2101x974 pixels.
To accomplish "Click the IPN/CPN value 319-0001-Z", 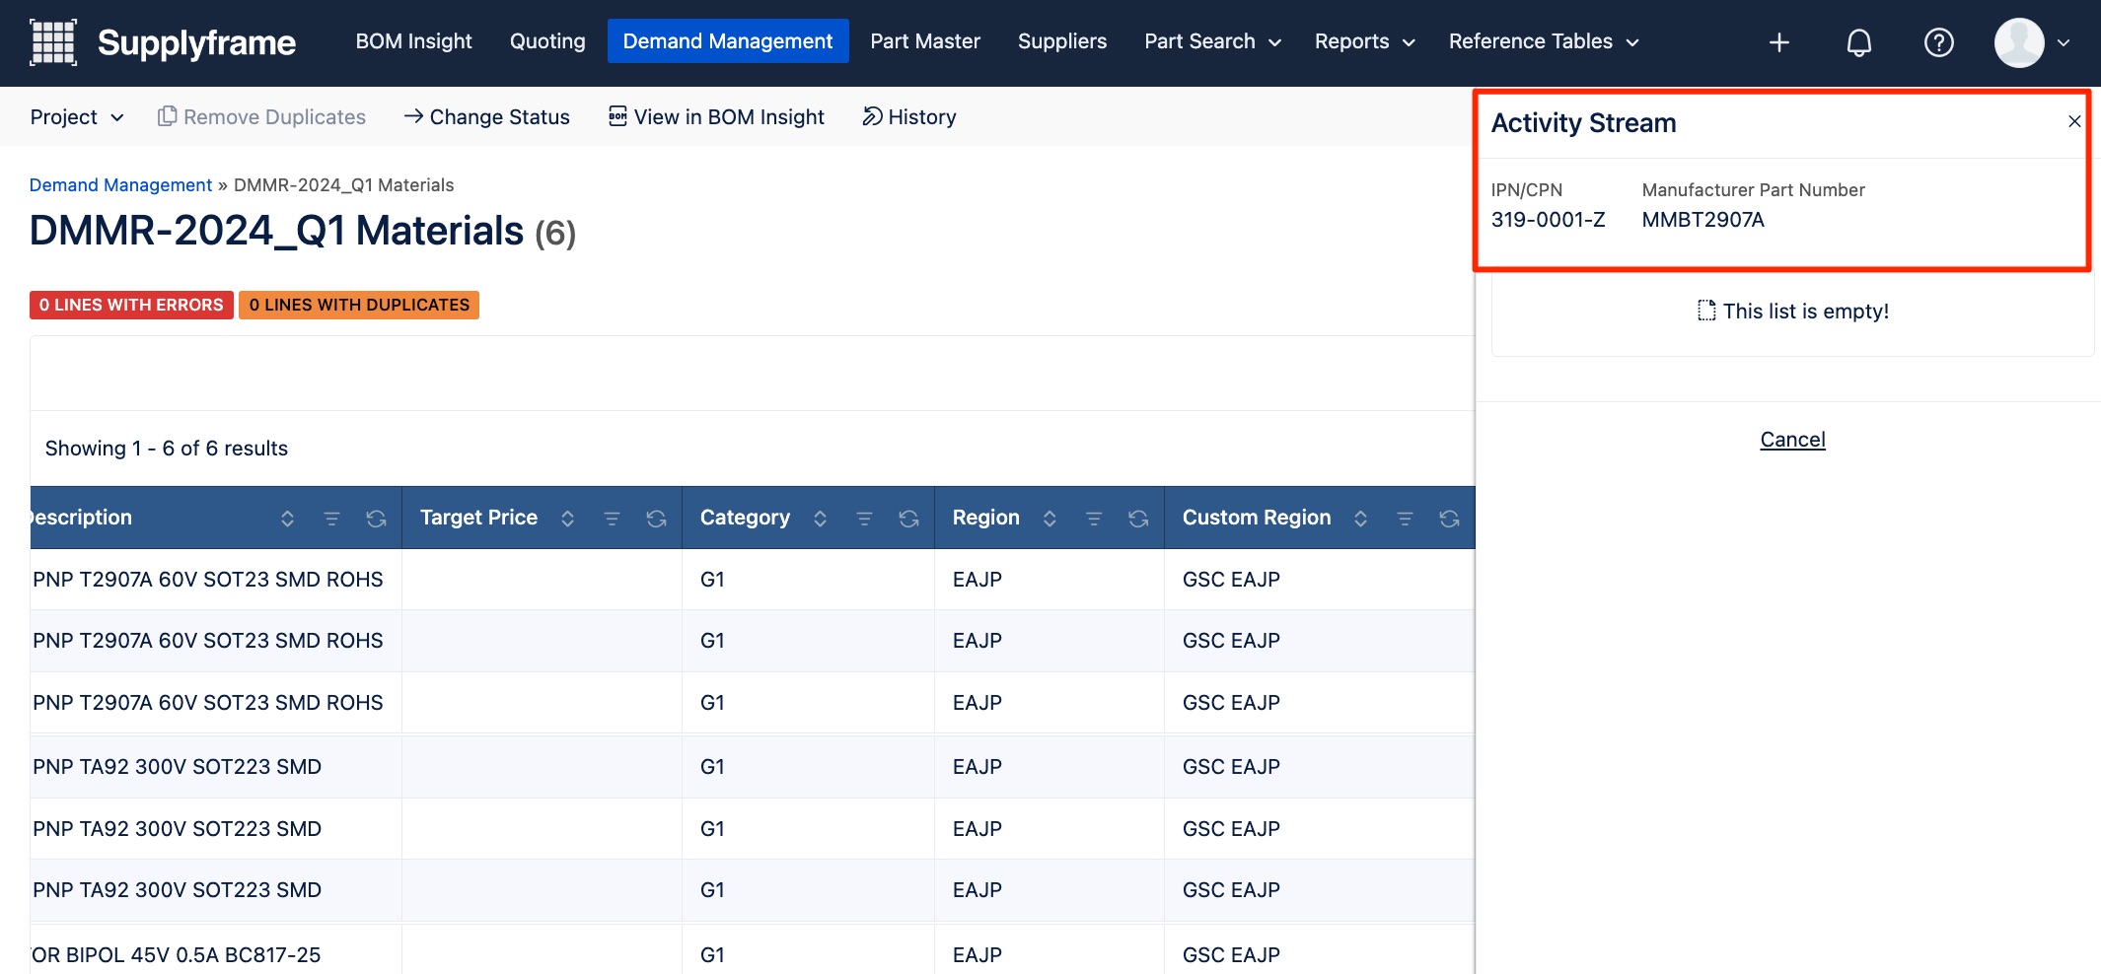I will point(1548,220).
